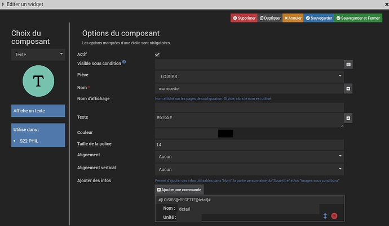
Task: Click the help icon on Visible sous condition
Action: pyautogui.click(x=124, y=62)
